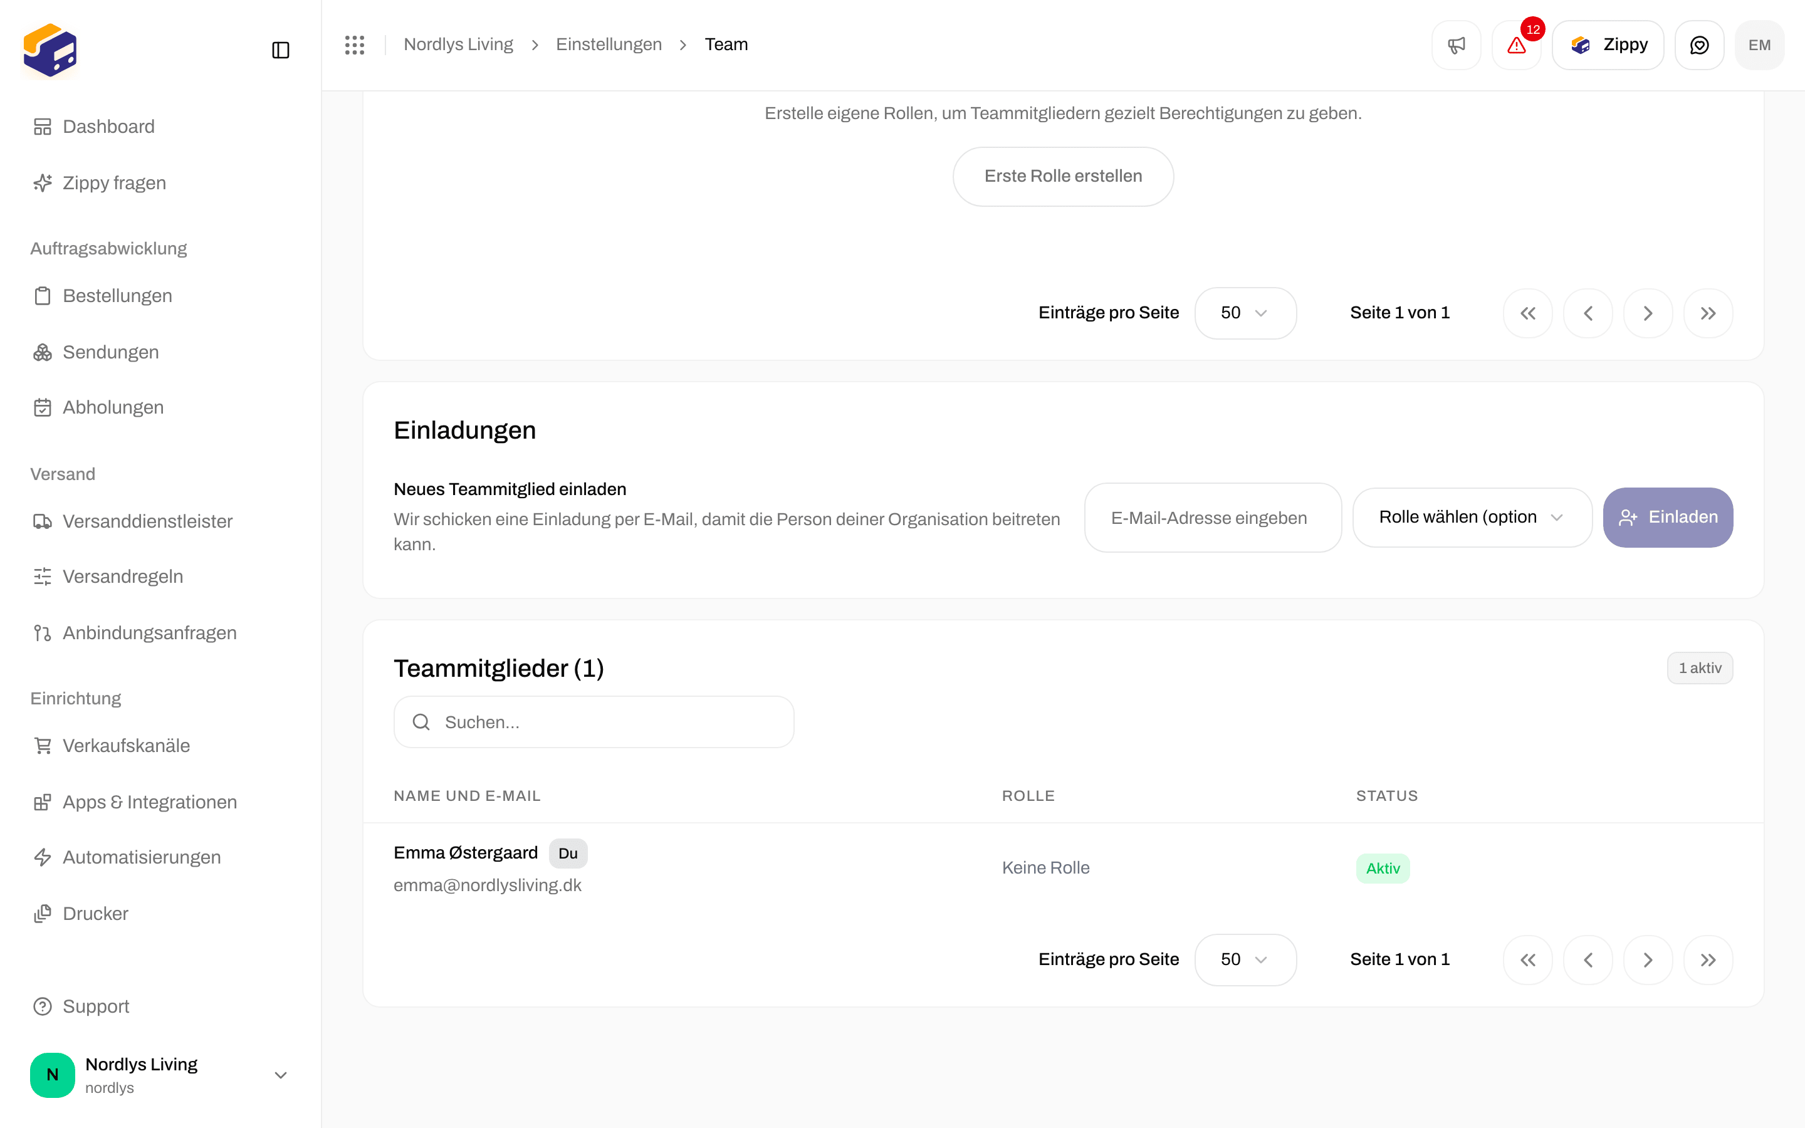This screenshot has width=1805, height=1128.
Task: Open Apps & Integrationen
Action: tap(160, 802)
